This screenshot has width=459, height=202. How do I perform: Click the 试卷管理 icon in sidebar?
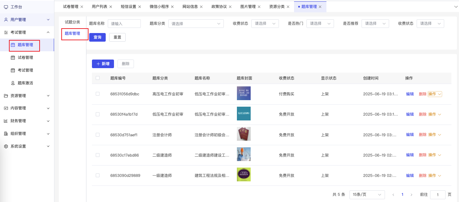point(13,57)
